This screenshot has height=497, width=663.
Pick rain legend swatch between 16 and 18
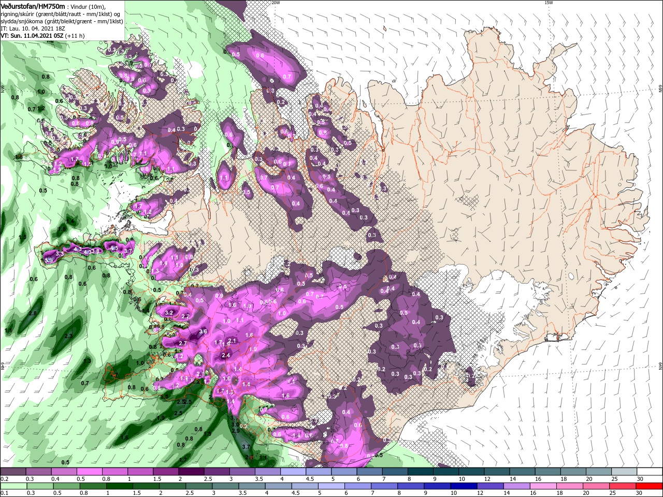[x=543, y=486]
